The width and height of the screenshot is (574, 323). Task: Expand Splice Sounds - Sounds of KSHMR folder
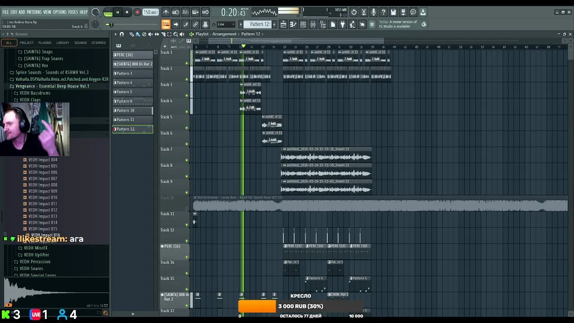[x=52, y=72]
